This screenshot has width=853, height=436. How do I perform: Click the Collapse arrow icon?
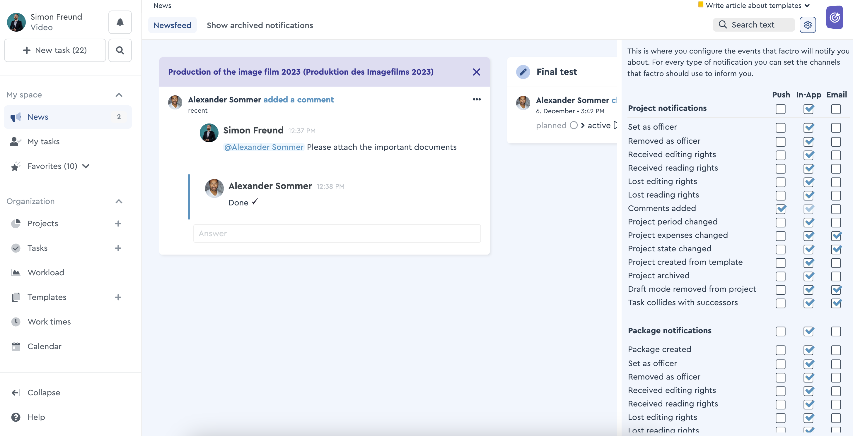coord(16,392)
